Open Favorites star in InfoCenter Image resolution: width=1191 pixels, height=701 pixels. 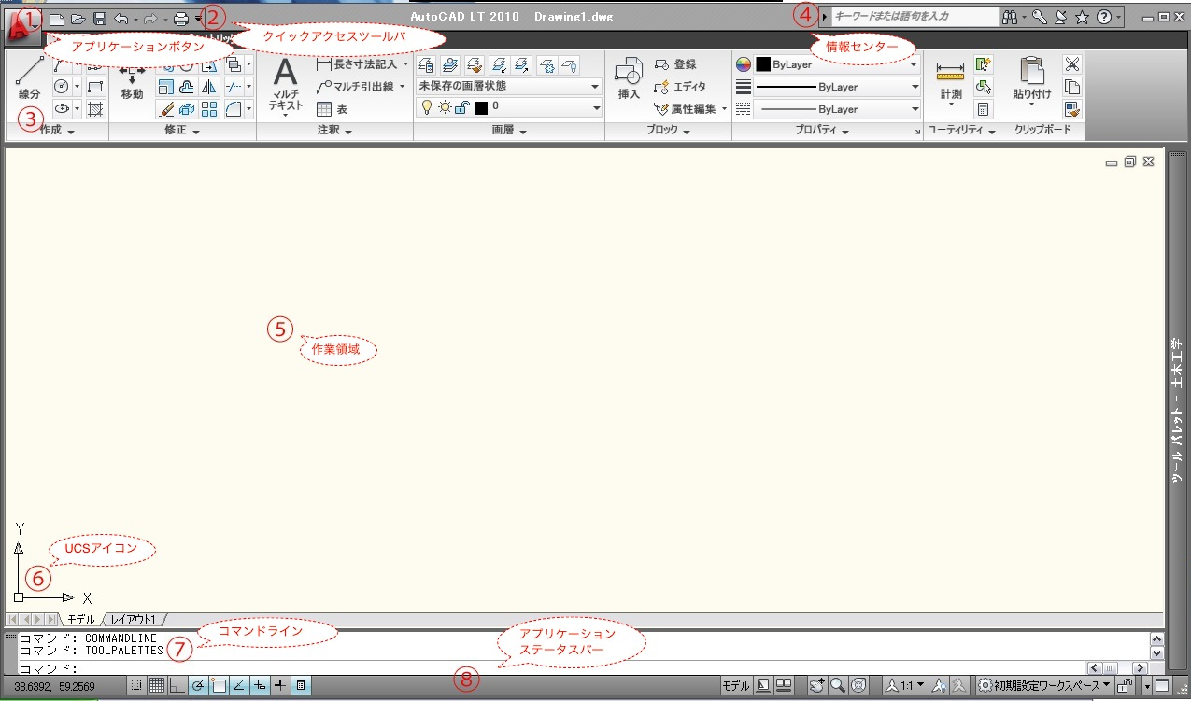[1082, 17]
